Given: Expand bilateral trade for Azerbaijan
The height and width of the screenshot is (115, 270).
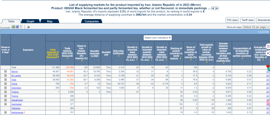Looking at the screenshot, I should tap(6, 104).
